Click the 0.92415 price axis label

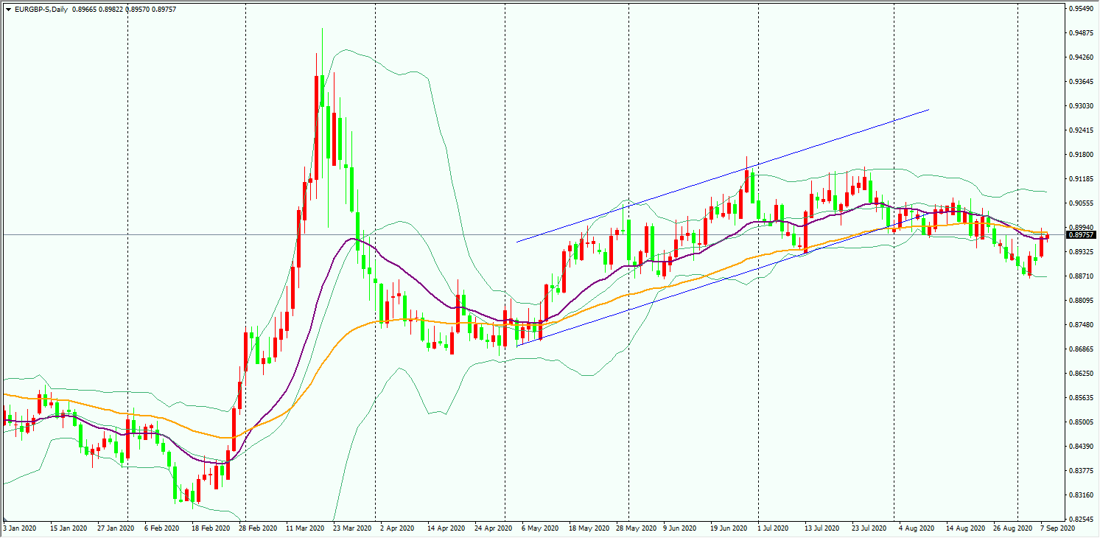tap(1081, 130)
